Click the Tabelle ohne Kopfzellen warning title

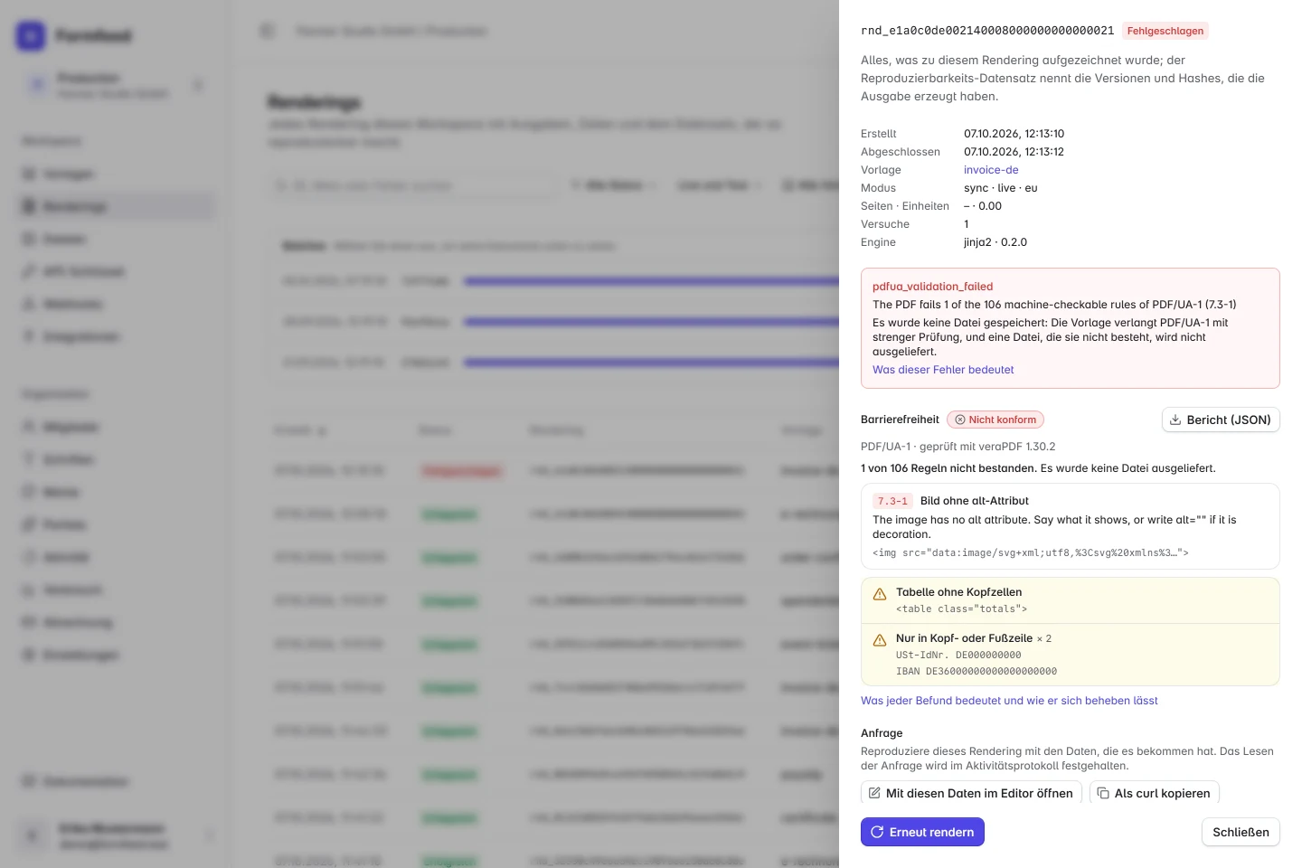pos(958,592)
